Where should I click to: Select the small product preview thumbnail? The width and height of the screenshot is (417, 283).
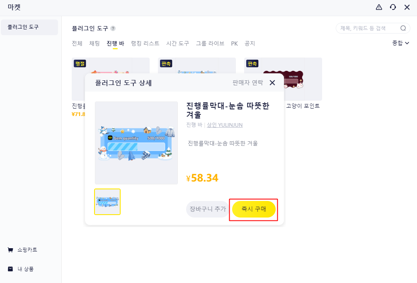pyautogui.click(x=107, y=202)
